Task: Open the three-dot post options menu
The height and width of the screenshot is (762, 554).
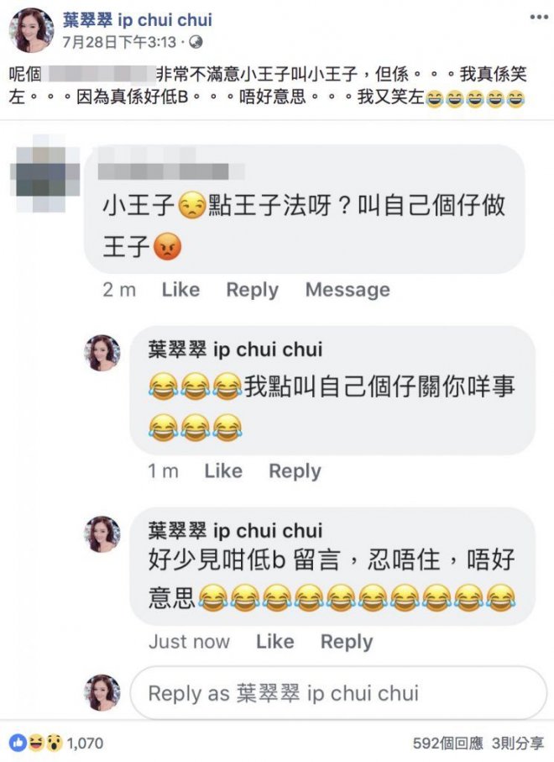Action: click(538, 17)
